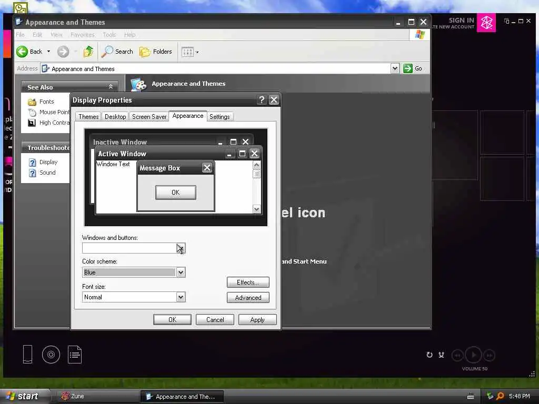Toggle the Folders pane button

[155, 52]
